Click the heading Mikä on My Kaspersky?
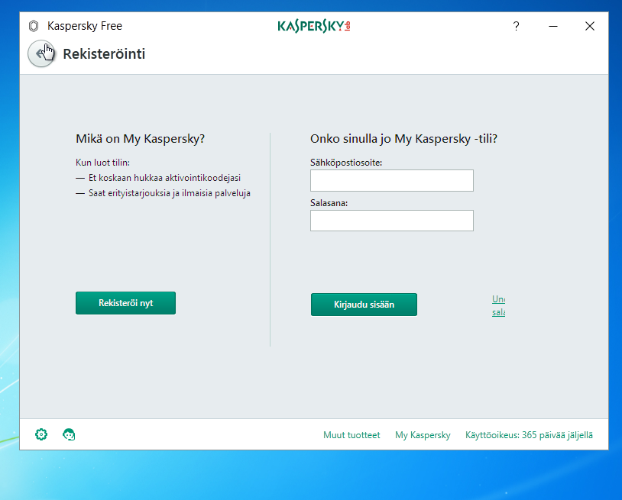This screenshot has width=622, height=500. (140, 139)
